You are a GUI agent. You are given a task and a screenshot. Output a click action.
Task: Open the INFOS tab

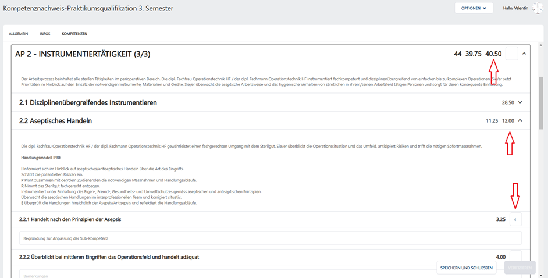(45, 34)
